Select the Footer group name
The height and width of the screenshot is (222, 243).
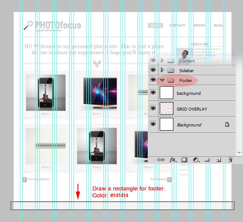point(186,80)
